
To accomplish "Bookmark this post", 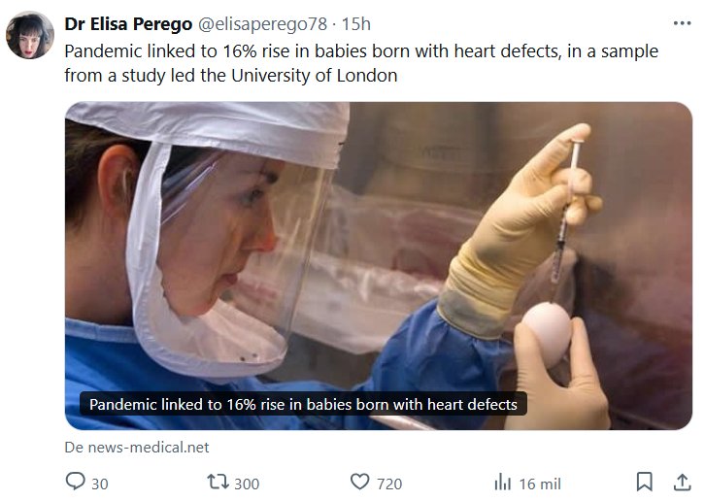I will [x=643, y=482].
